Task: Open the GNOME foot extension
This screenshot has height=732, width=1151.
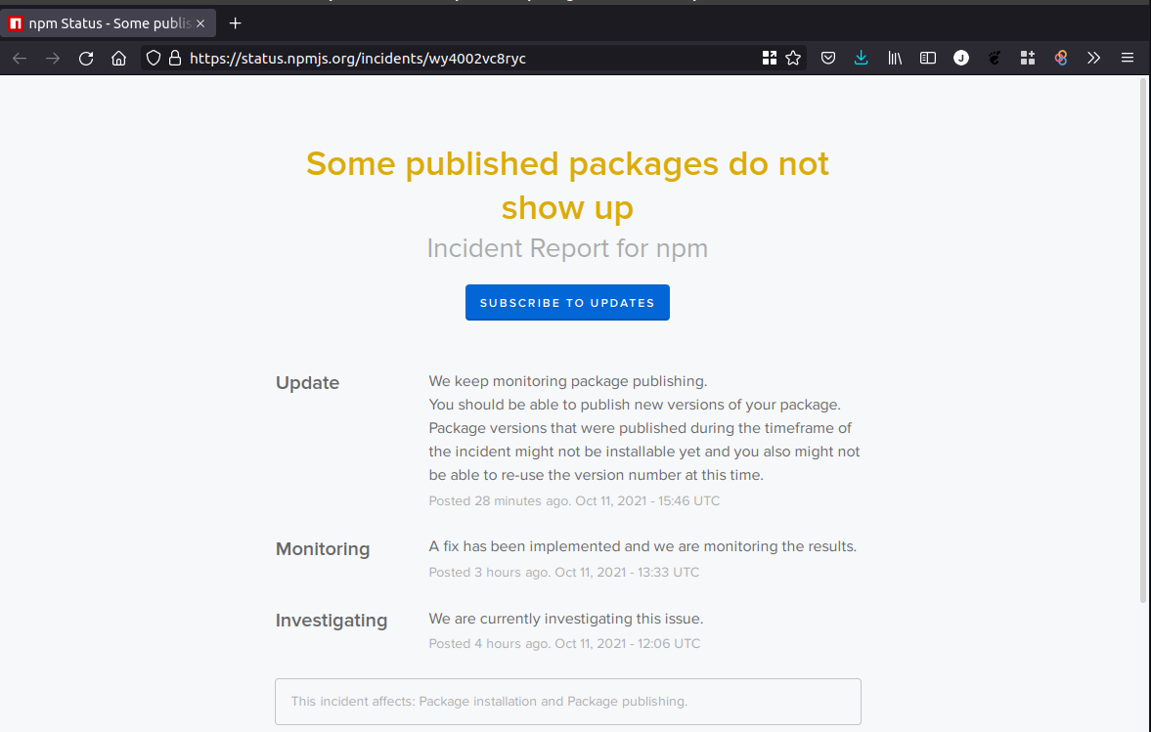Action: (995, 59)
